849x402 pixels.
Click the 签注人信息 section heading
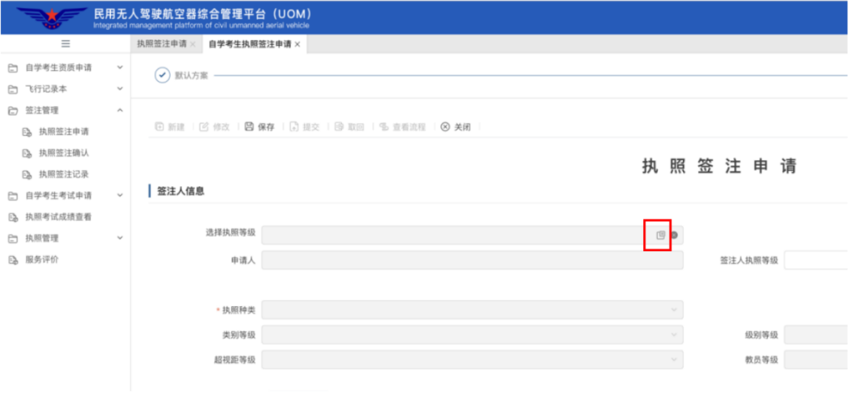[181, 191]
